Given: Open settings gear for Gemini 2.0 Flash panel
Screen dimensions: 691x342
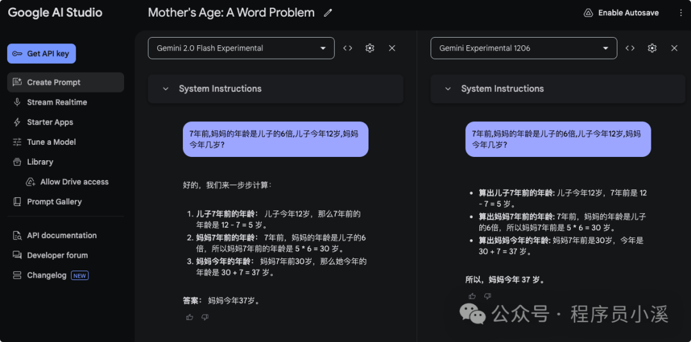Looking at the screenshot, I should click(x=370, y=48).
